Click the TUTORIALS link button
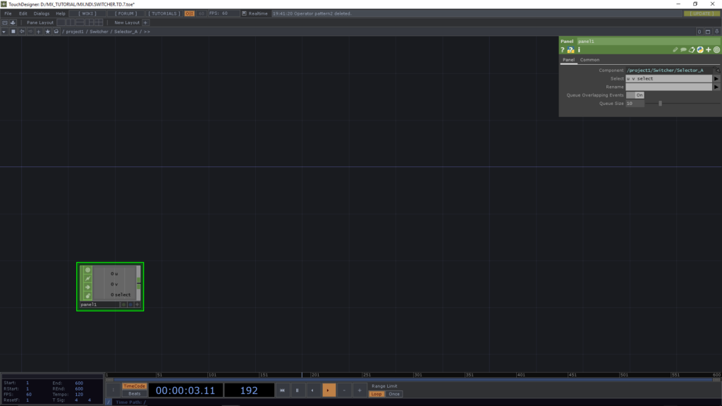Image resolution: width=722 pixels, height=406 pixels. click(163, 13)
